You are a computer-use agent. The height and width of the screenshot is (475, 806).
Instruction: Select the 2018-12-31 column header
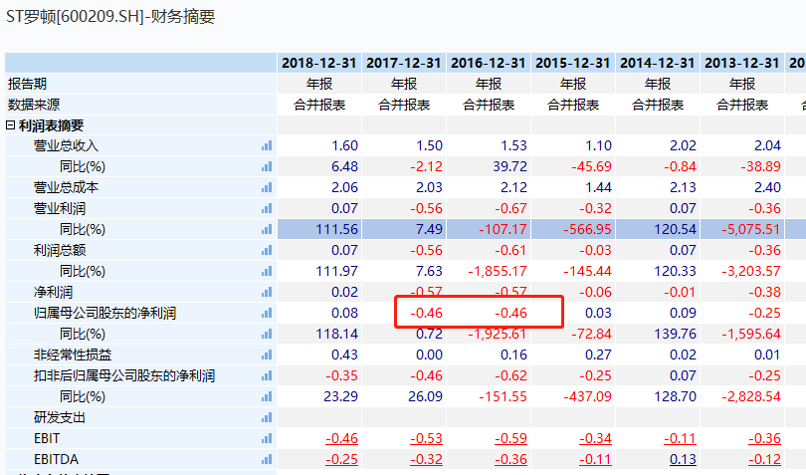[319, 63]
